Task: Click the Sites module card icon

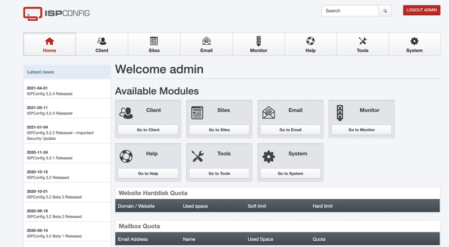Action: (198, 113)
